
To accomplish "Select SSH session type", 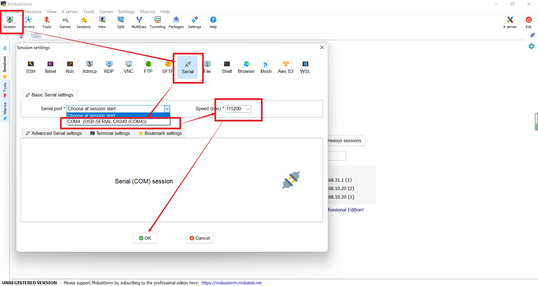I will pyautogui.click(x=31, y=67).
